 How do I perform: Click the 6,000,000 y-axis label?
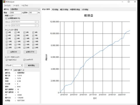point(55,57)
